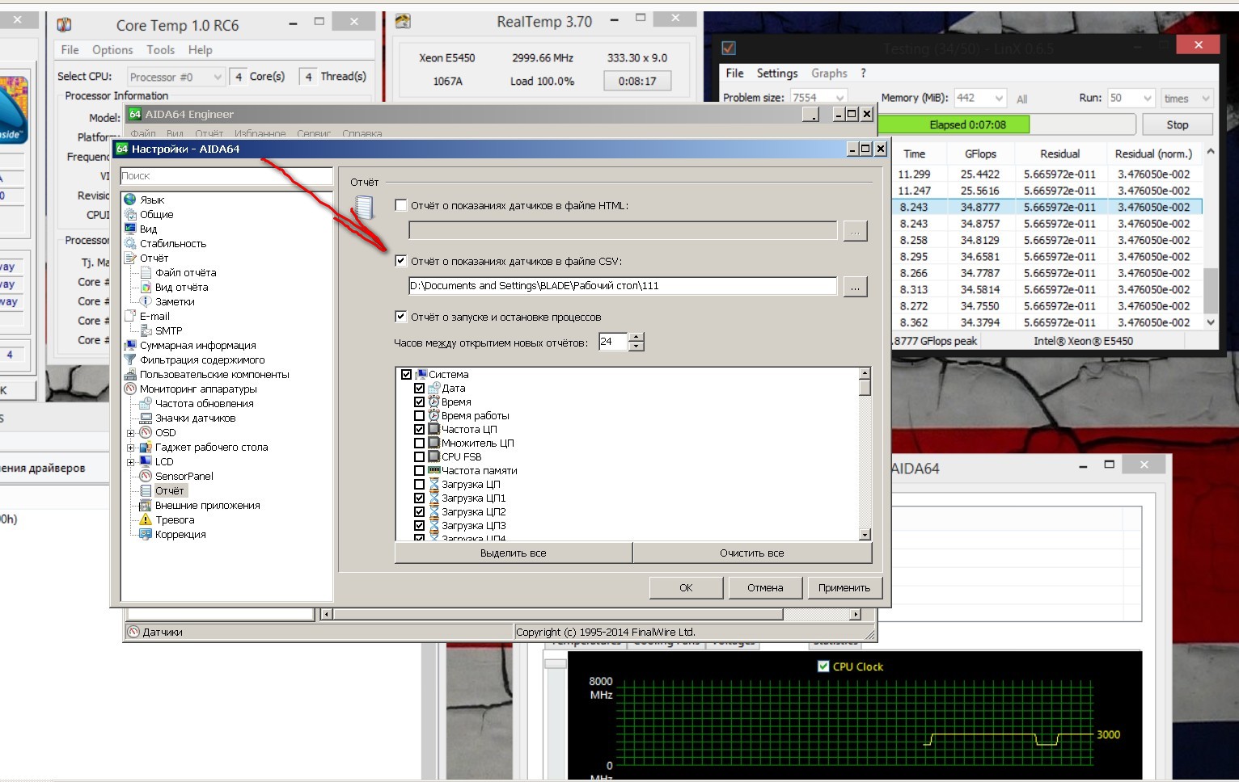This screenshot has width=1239, height=782.
Task: Click the SMTP server icon
Action: coord(146,330)
